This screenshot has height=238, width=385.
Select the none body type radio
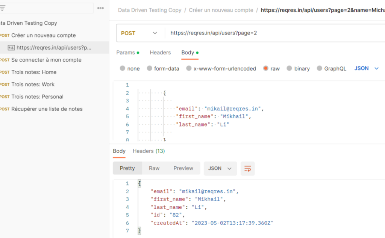123,68
